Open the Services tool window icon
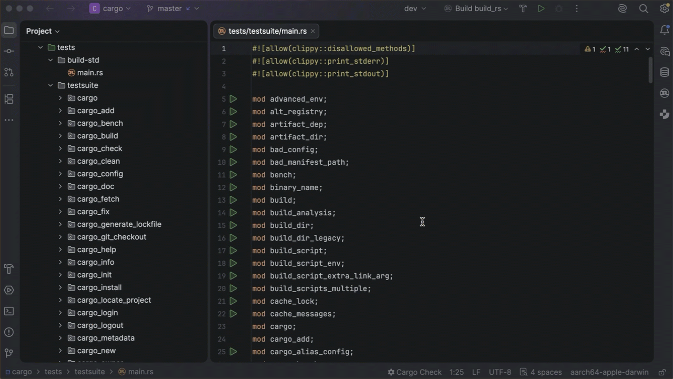 (x=9, y=290)
